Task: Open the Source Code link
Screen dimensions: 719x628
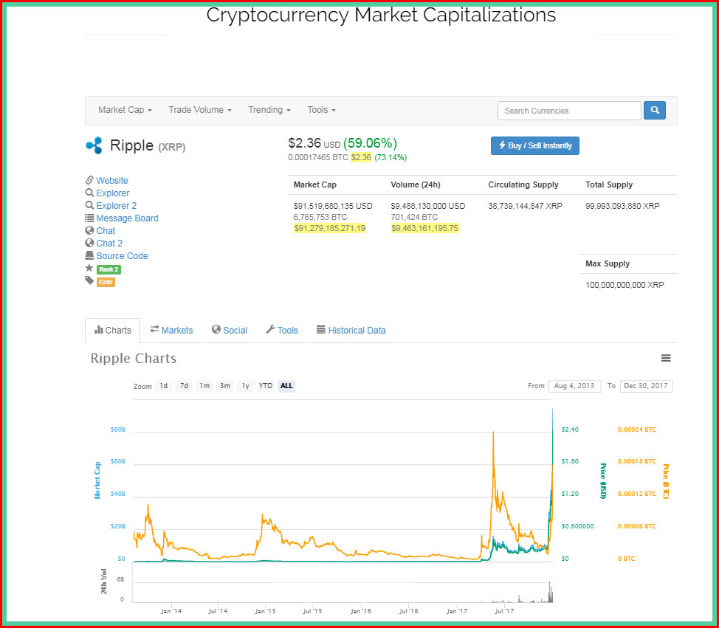Action: click(x=122, y=256)
